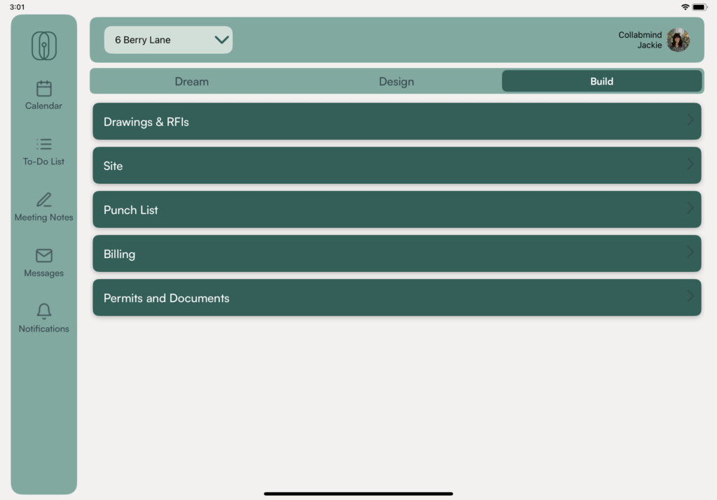717x500 pixels.
Task: Open the To-Do List icon
Action: 43,144
